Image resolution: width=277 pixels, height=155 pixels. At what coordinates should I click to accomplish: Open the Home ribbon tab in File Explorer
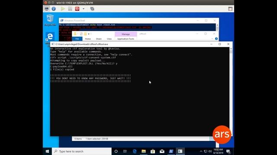[88, 39]
